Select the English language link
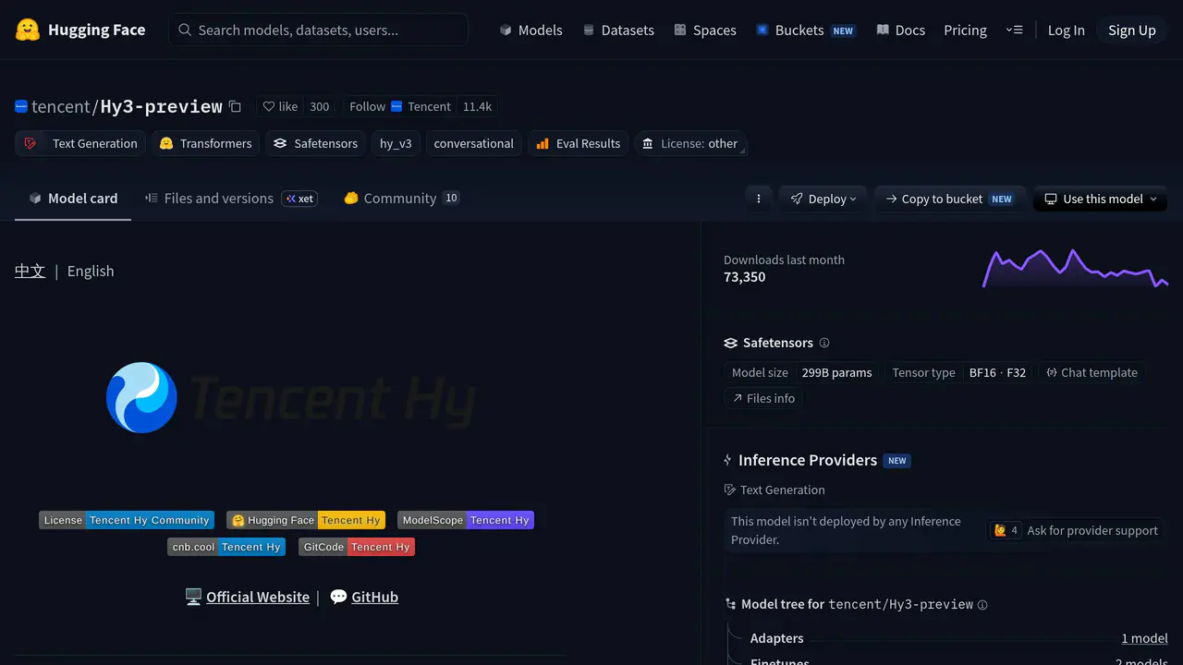The image size is (1183, 665). [x=91, y=271]
